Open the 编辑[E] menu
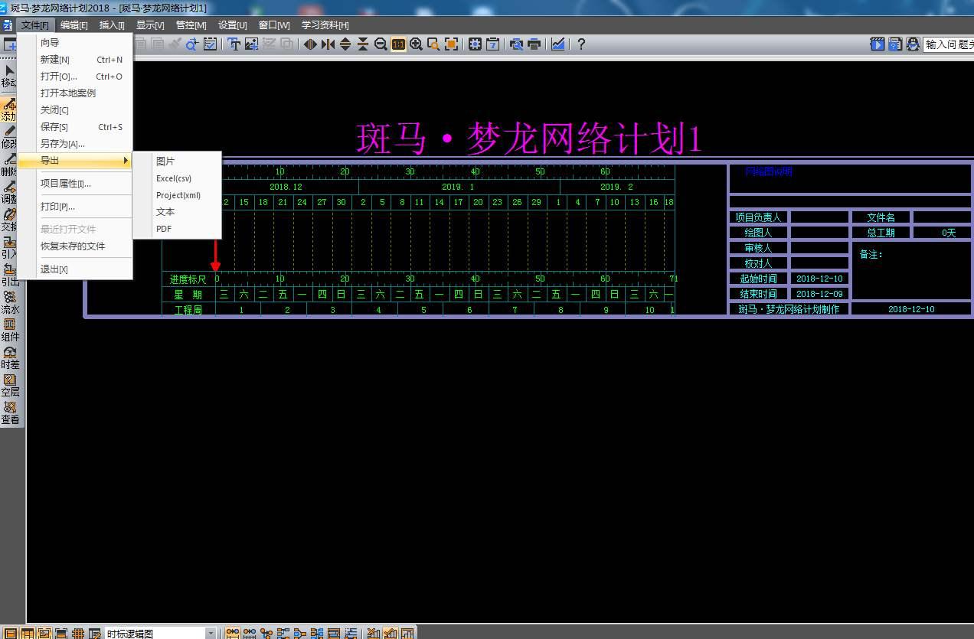Viewport: 974px width, 639px height. pyautogui.click(x=74, y=25)
